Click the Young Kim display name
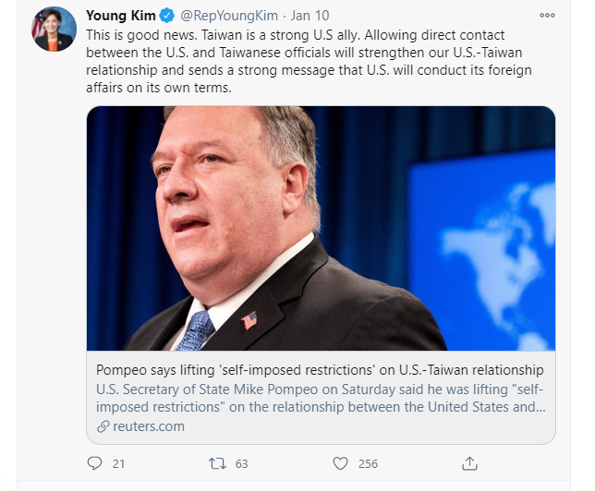The image size is (595, 491). [121, 16]
